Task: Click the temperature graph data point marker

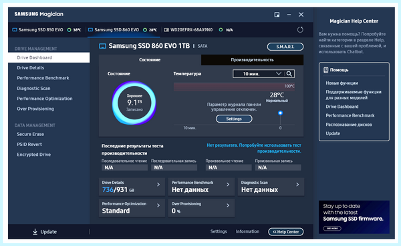Action: 280,113
